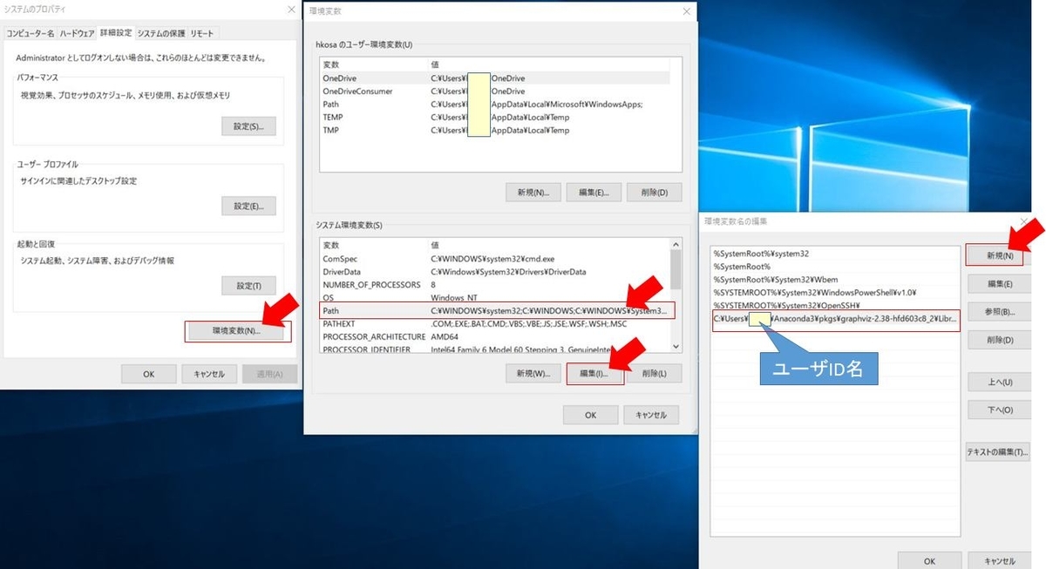The image size is (1046, 569).
Task: Select PROCESSOR_IDENTIFIER system variable
Action: pyautogui.click(x=494, y=349)
